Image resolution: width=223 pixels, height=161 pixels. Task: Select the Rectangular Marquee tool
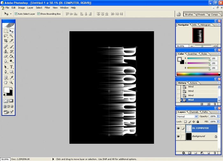[x=6, y=31]
